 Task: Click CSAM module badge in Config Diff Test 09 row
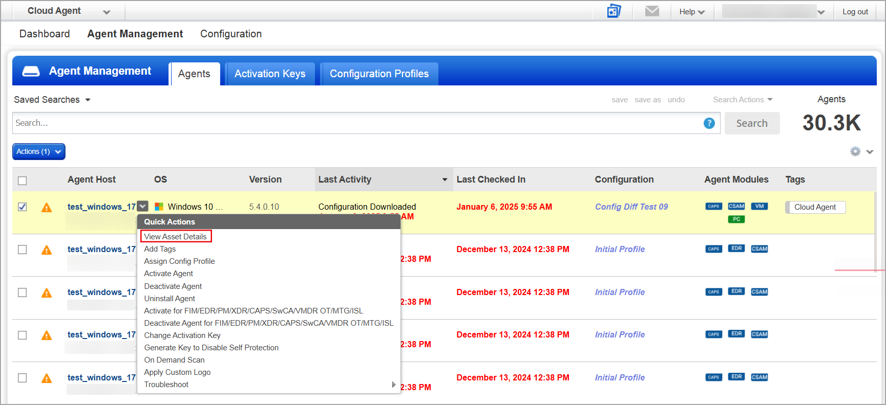[x=736, y=206]
